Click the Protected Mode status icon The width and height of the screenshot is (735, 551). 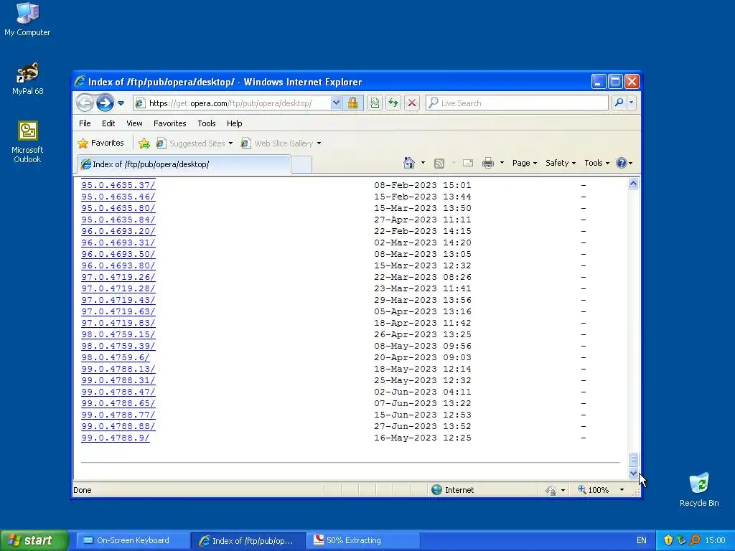coord(551,490)
